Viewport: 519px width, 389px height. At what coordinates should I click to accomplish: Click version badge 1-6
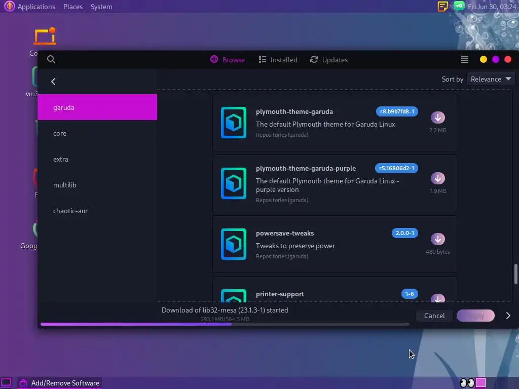[410, 294]
